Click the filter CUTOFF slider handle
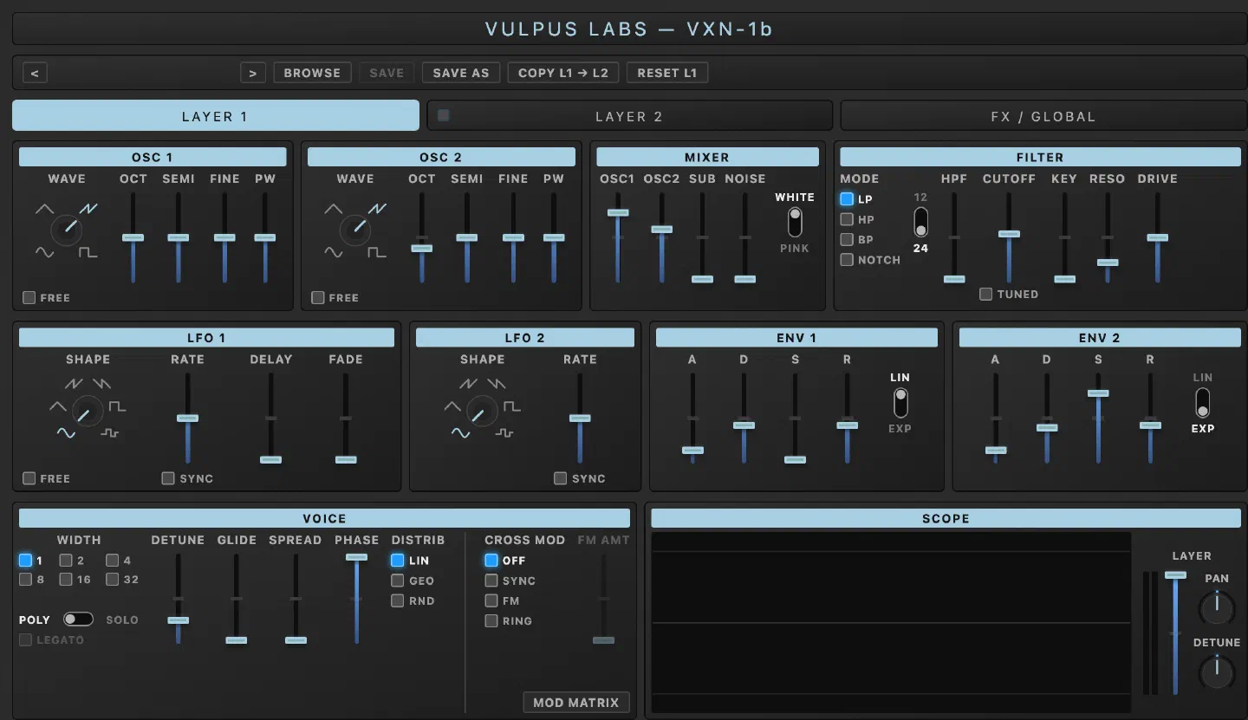The width and height of the screenshot is (1248, 720). [1009, 234]
